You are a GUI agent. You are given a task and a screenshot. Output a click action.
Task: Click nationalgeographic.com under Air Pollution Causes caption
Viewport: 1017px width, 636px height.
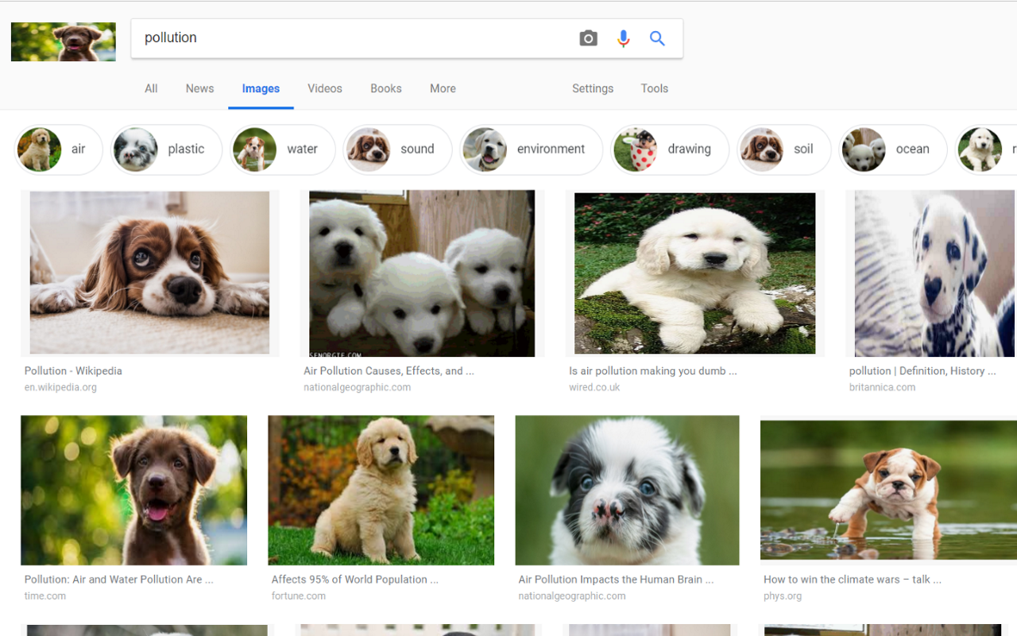(x=358, y=388)
